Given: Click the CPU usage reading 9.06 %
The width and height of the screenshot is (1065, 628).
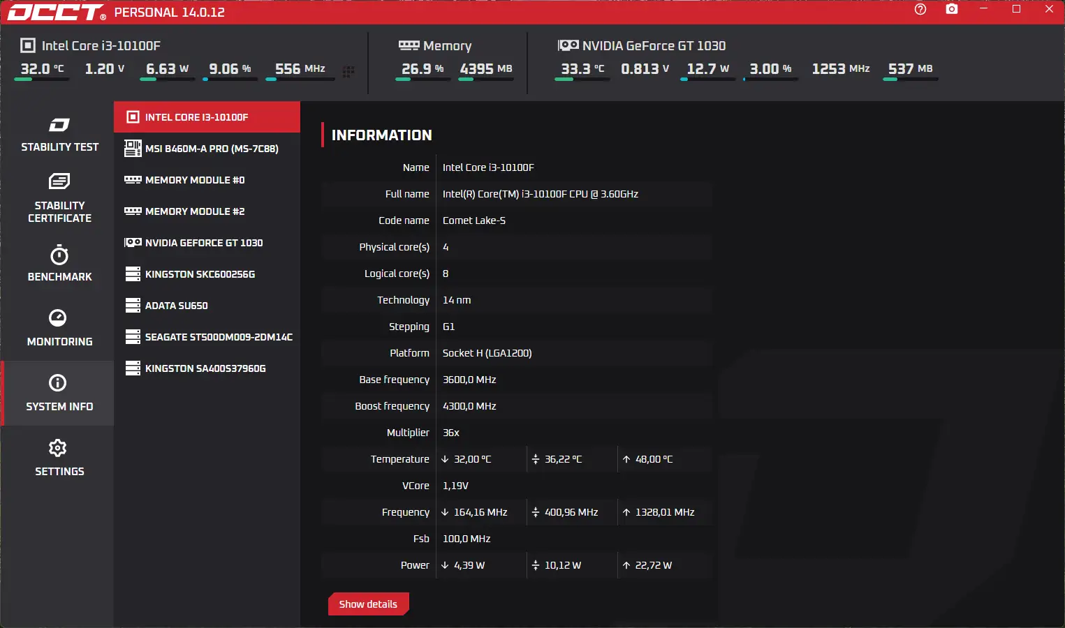Looking at the screenshot, I should click(x=230, y=69).
